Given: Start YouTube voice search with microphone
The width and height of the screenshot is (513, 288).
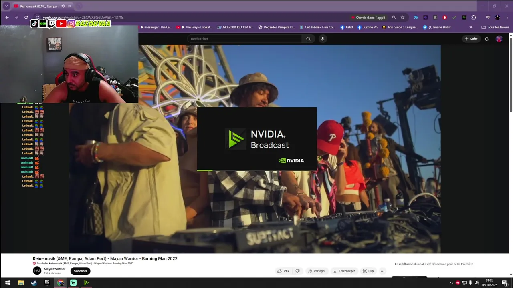Looking at the screenshot, I should coord(323,39).
